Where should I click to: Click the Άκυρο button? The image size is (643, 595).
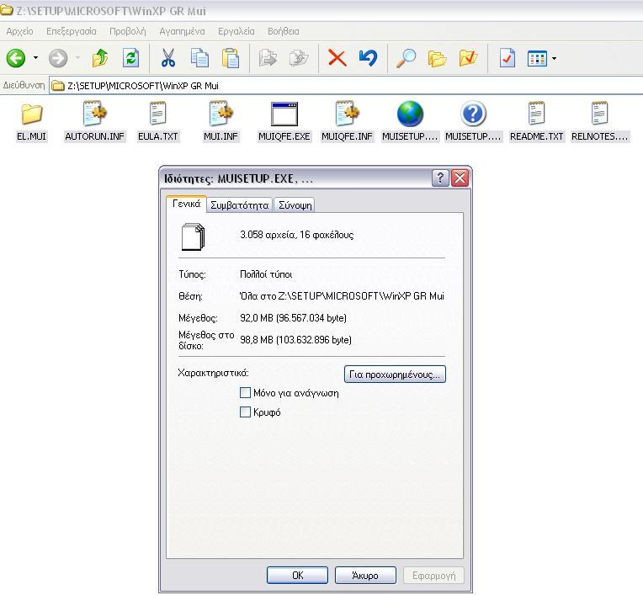pyautogui.click(x=365, y=576)
